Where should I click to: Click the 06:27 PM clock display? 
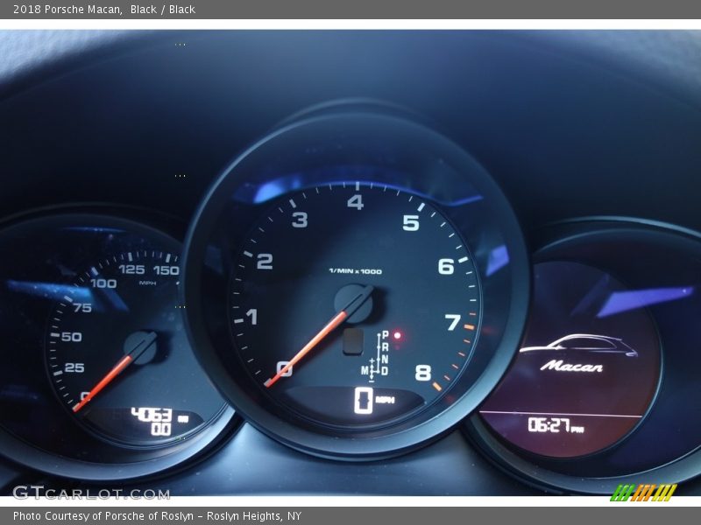555,425
